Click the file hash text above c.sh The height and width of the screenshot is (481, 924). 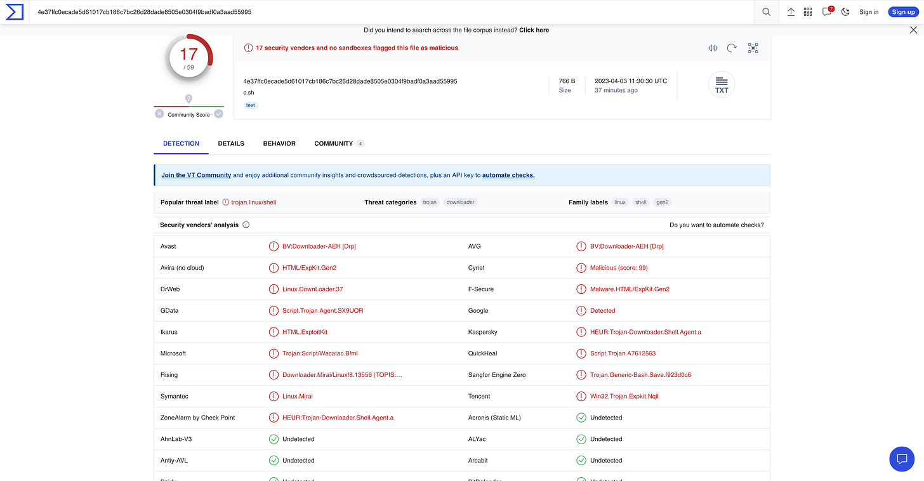tap(350, 81)
